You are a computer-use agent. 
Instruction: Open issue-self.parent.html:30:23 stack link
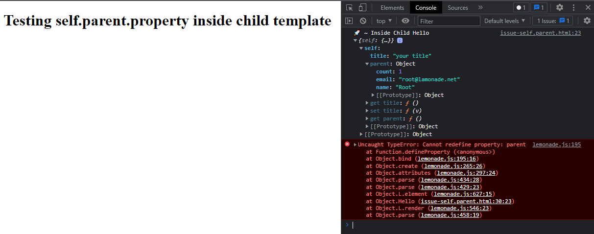click(466, 201)
